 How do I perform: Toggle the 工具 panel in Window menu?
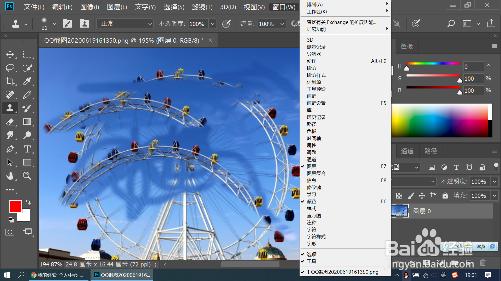(x=345, y=261)
